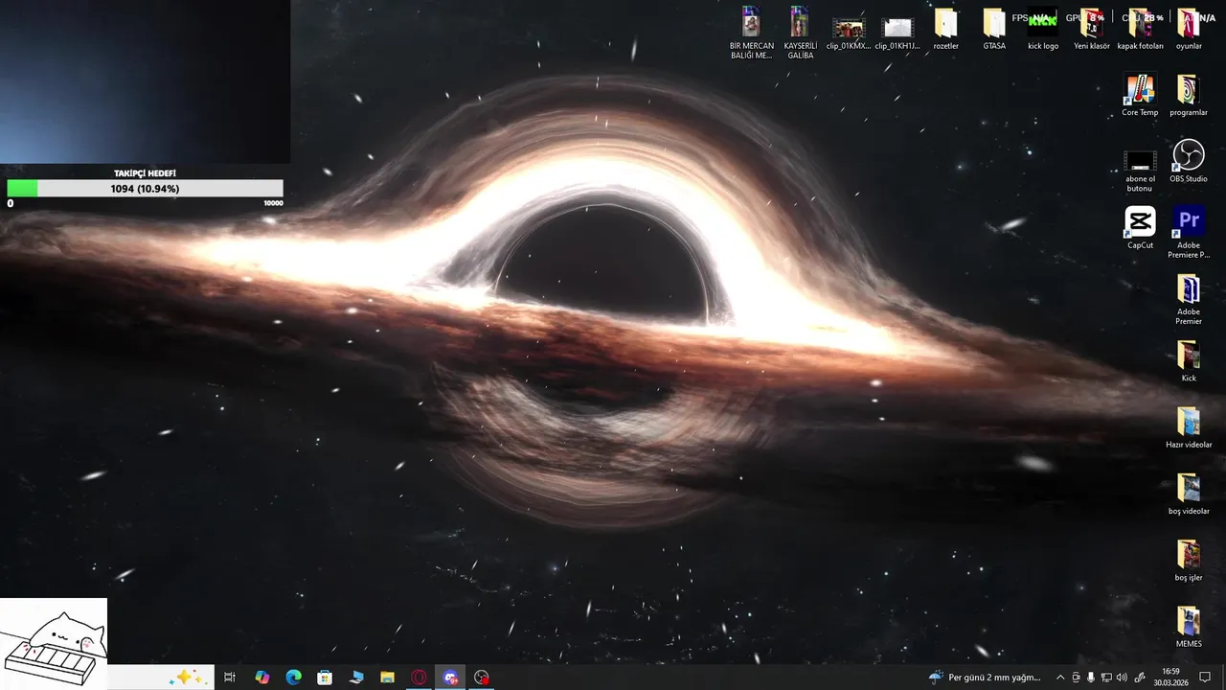
Task: Launch OBS Studio from desktop
Action: (x=1189, y=162)
